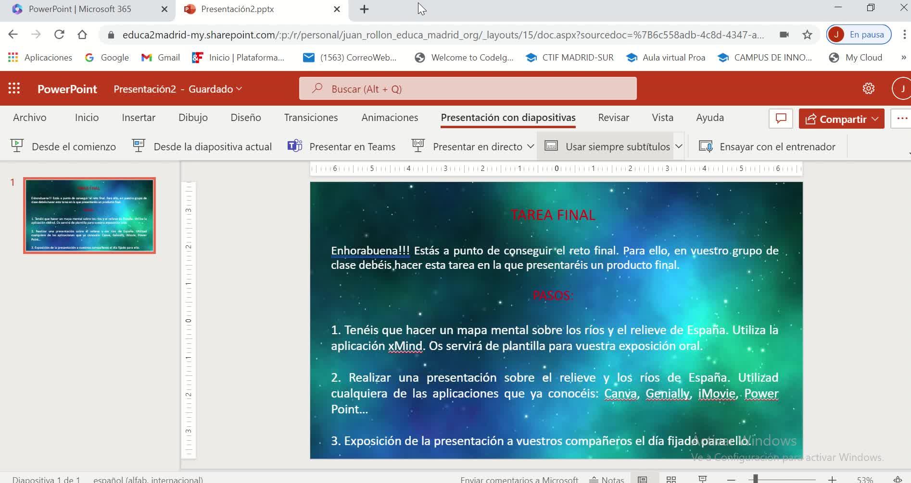
Task: Click the Buscar search box
Action: pos(468,89)
